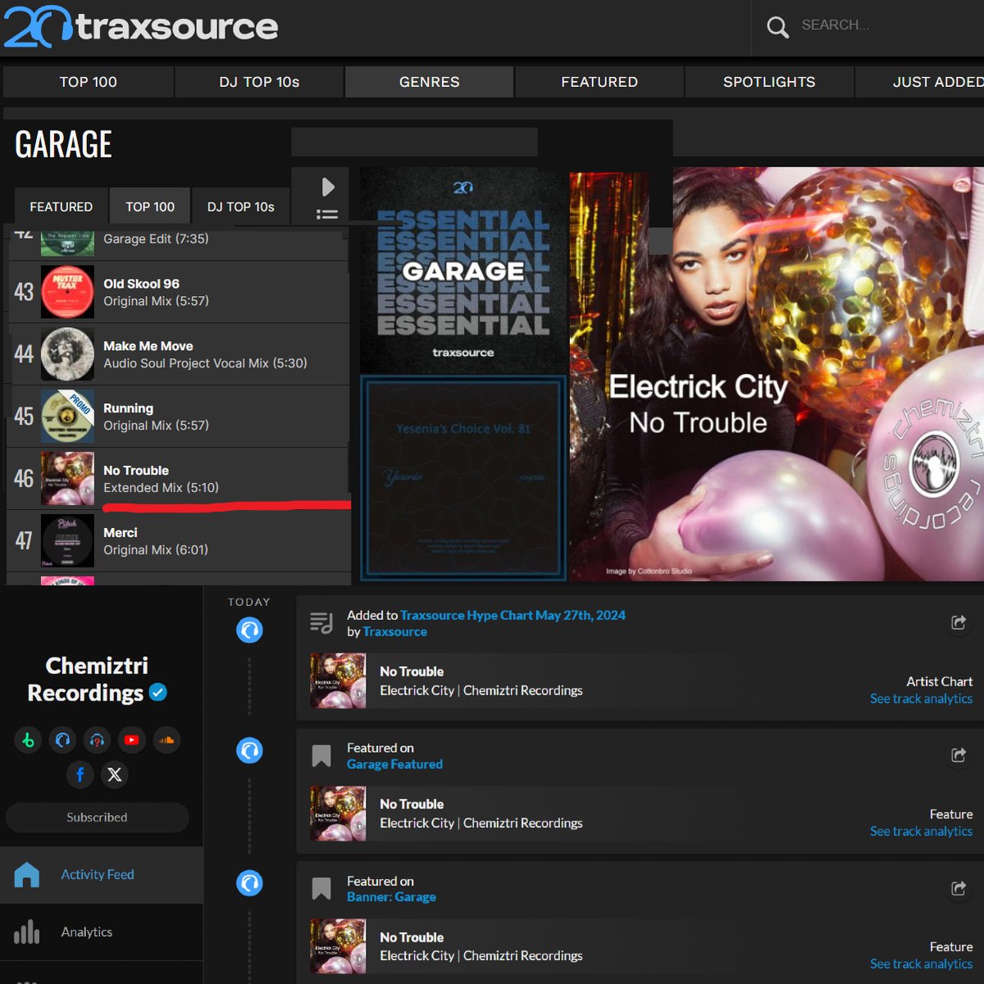Open the JUST ADDED navigation tab
Image resolution: width=984 pixels, height=984 pixels.
click(x=920, y=82)
